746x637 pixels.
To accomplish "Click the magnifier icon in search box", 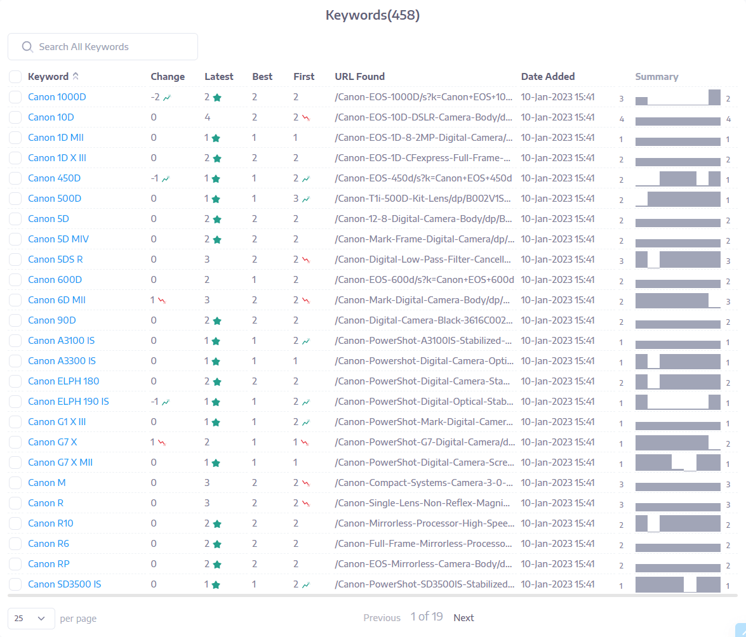I will [x=27, y=46].
